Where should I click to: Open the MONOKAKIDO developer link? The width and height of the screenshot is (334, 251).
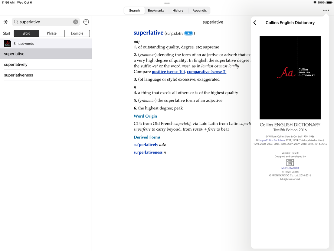[290, 168]
